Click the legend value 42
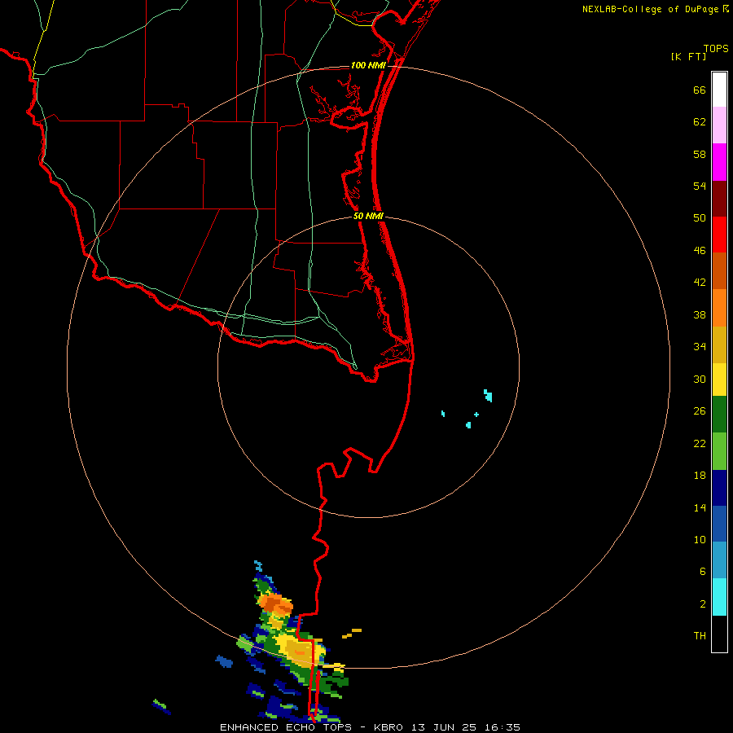 pyautogui.click(x=700, y=283)
